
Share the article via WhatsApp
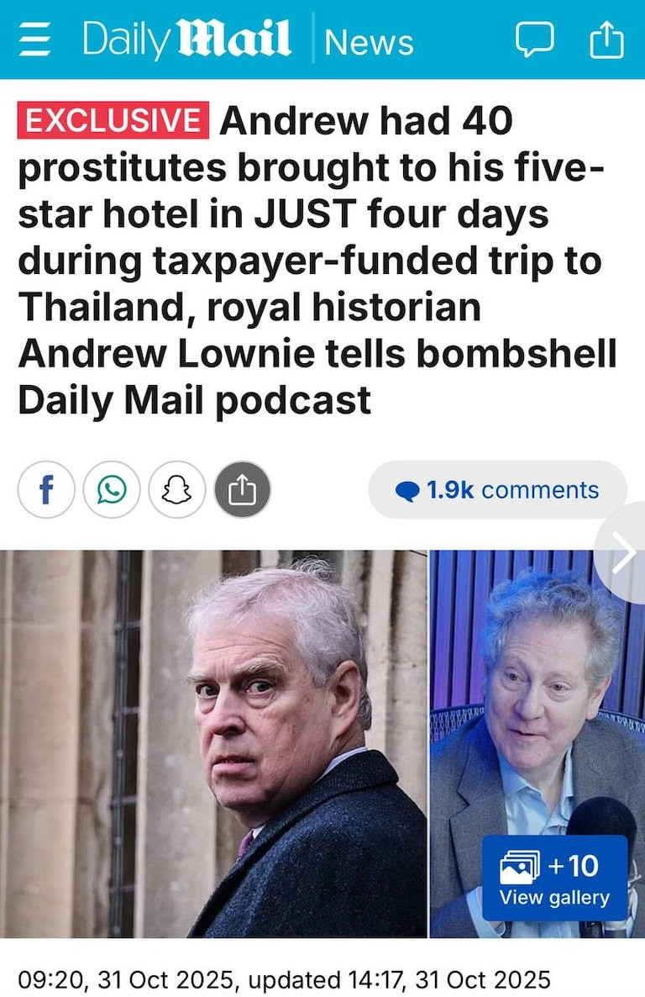[112, 489]
